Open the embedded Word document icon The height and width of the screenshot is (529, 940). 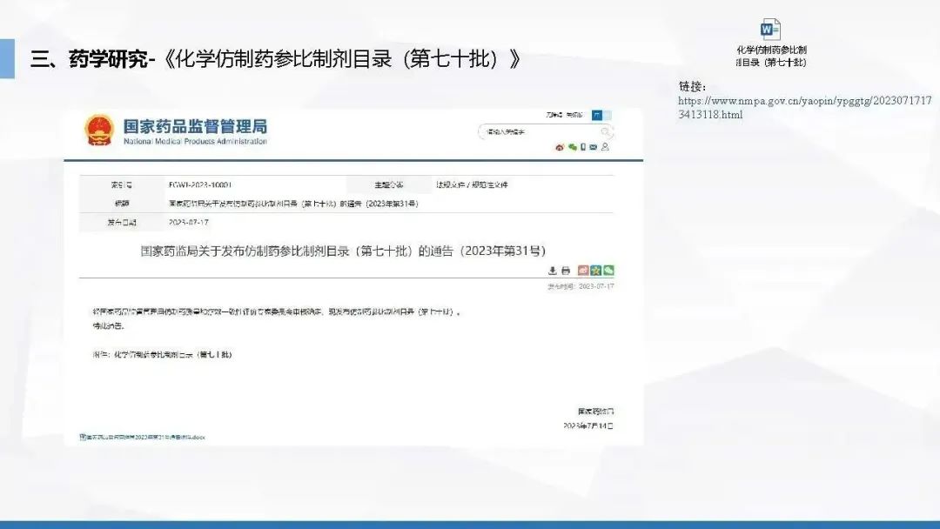click(x=770, y=30)
